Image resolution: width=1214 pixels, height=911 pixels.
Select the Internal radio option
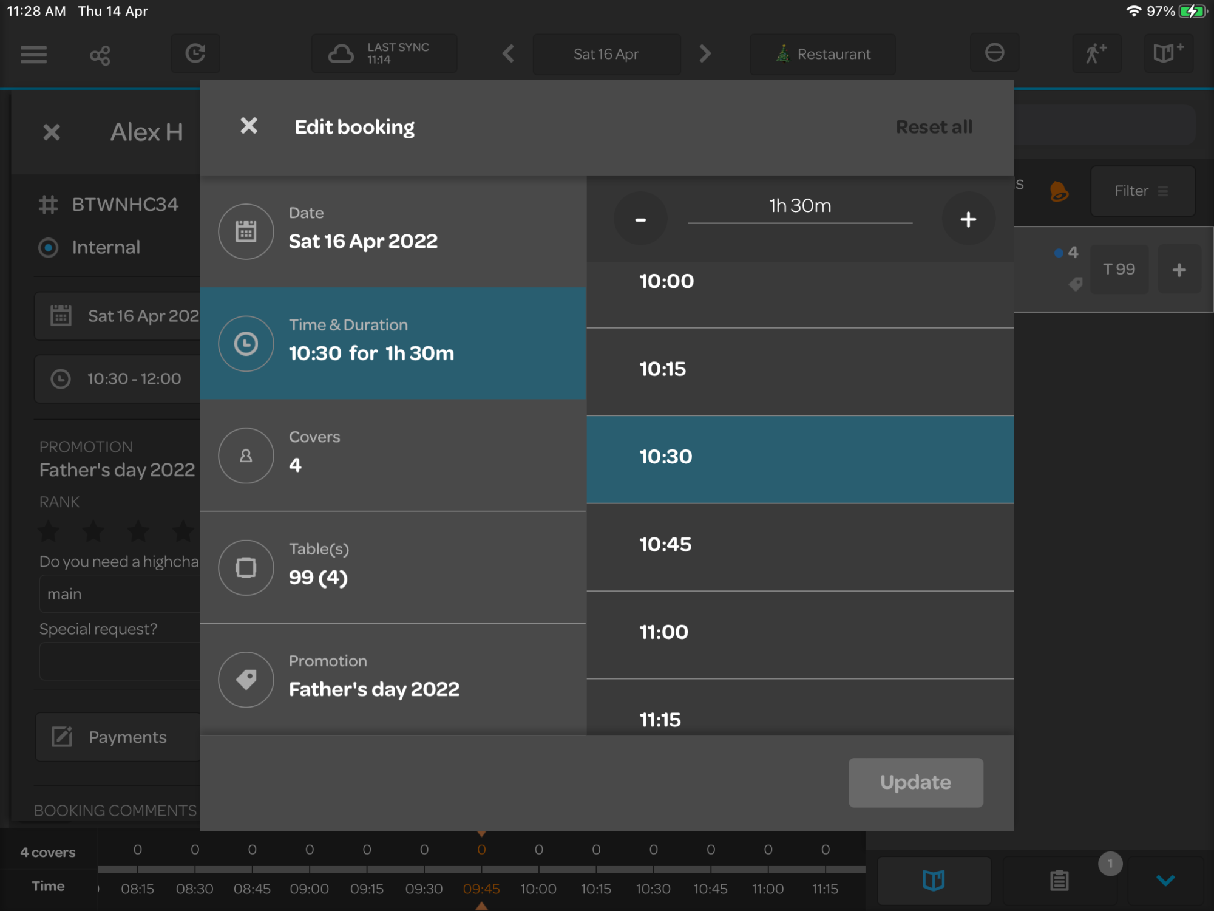tap(49, 247)
